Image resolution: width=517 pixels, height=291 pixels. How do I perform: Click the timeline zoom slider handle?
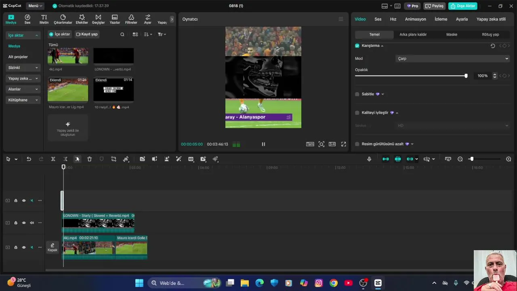pyautogui.click(x=471, y=159)
